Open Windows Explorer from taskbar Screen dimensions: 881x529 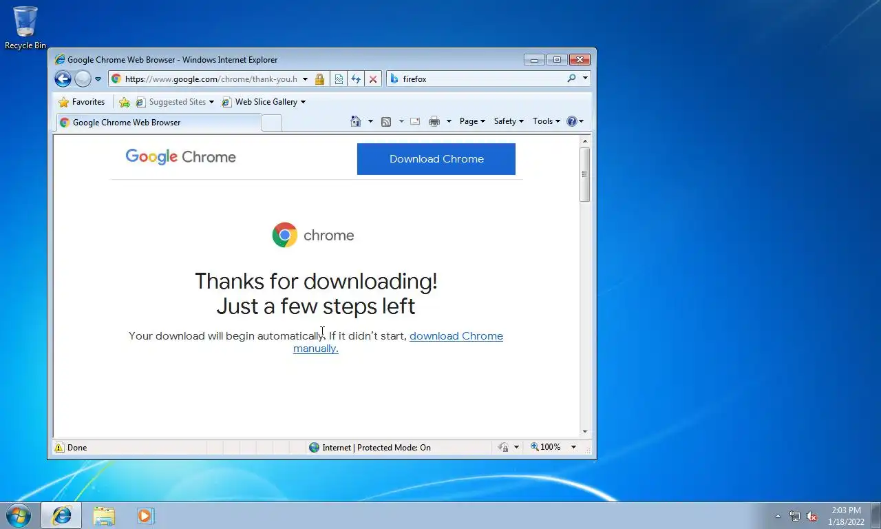click(x=104, y=515)
